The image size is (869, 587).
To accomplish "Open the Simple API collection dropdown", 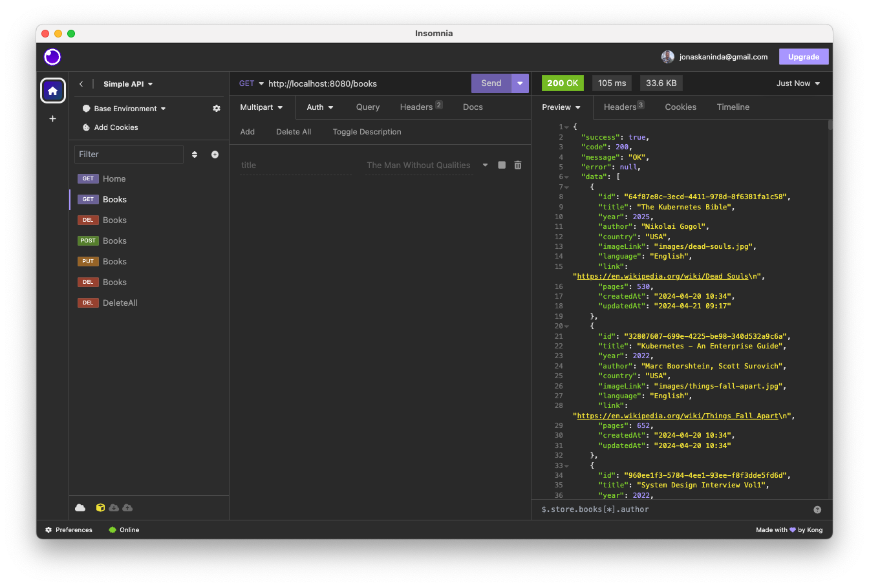I will click(128, 84).
